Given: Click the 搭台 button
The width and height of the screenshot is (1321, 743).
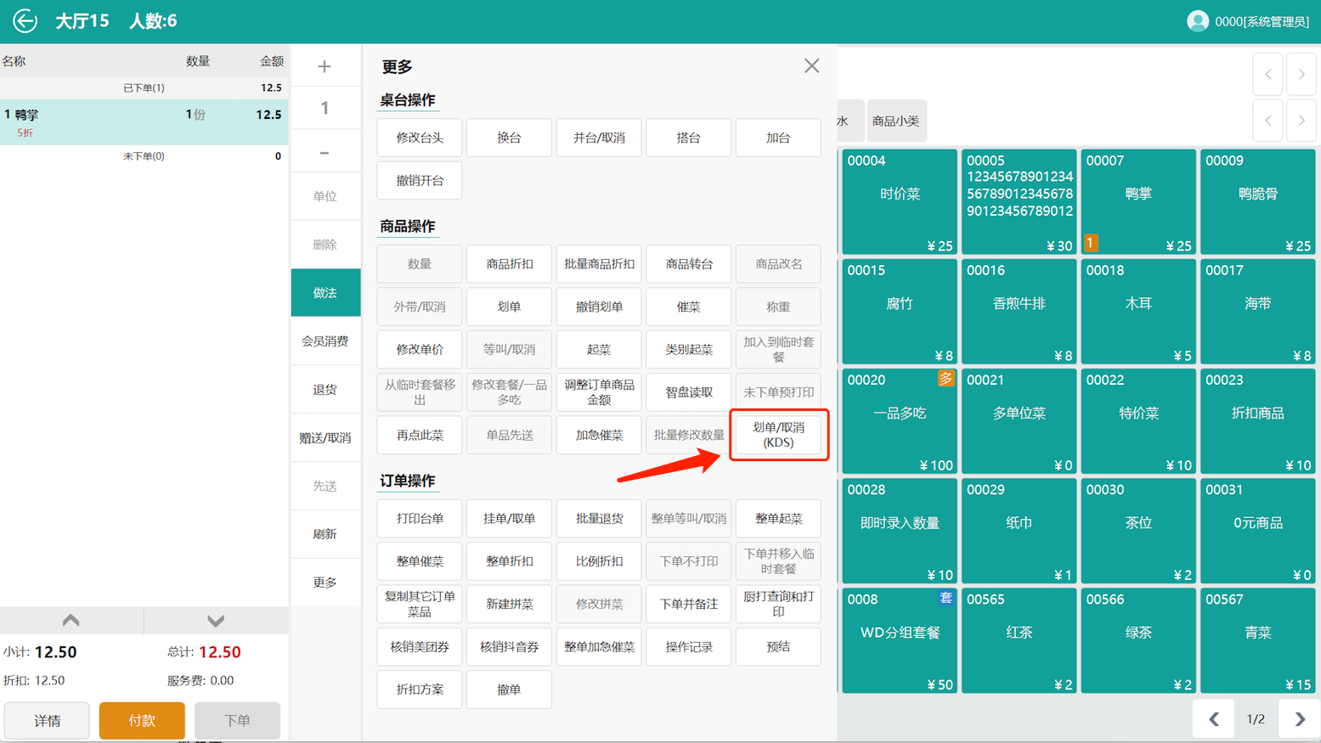Looking at the screenshot, I should click(688, 138).
